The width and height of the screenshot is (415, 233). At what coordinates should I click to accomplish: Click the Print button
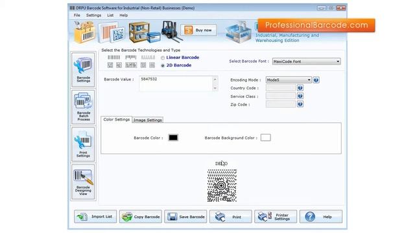tap(231, 217)
